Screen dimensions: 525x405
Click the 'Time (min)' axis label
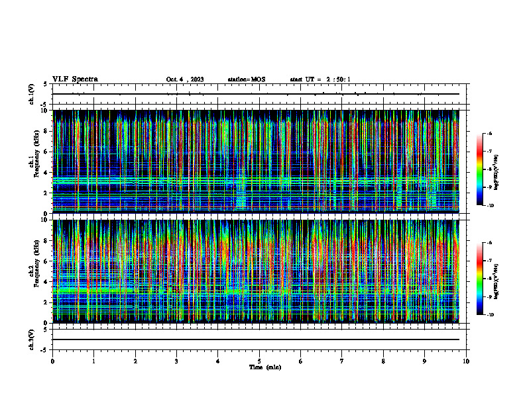pos(265,367)
